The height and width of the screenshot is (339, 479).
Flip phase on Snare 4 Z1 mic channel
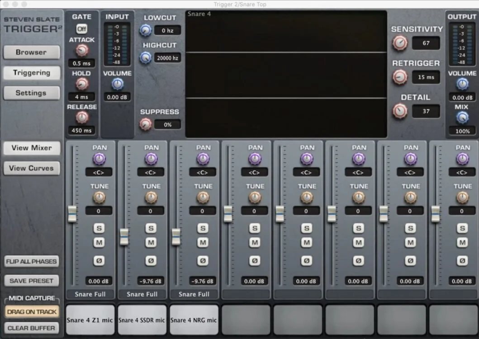99,260
